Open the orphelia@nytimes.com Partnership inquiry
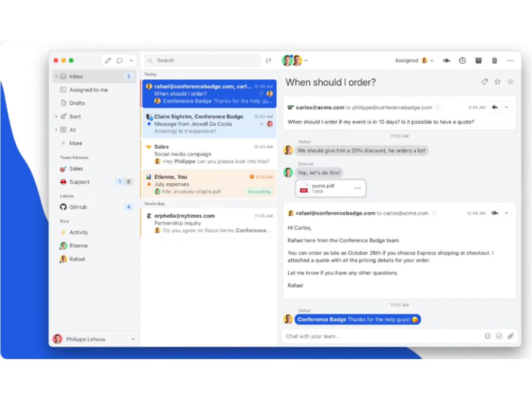 pyautogui.click(x=209, y=223)
